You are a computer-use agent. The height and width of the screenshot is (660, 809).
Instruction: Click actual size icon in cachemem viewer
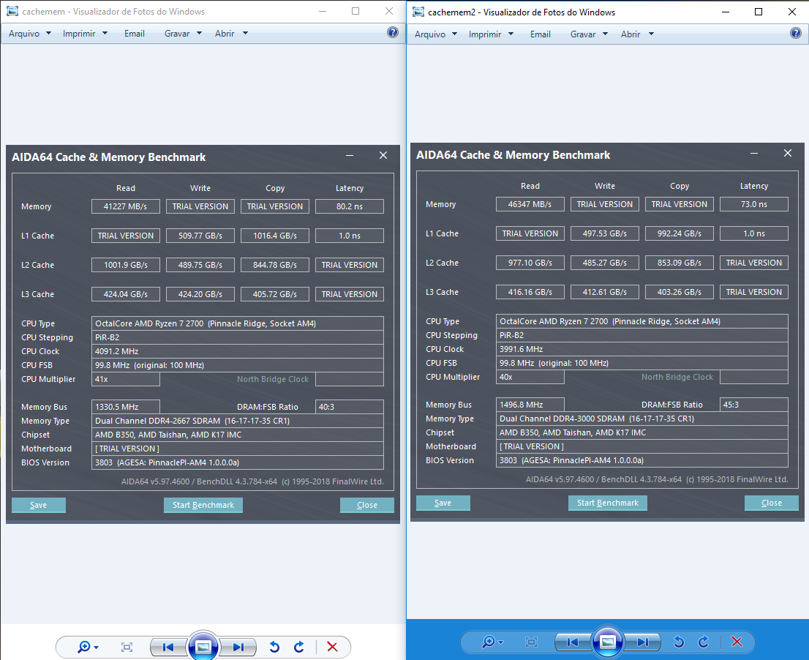click(127, 647)
